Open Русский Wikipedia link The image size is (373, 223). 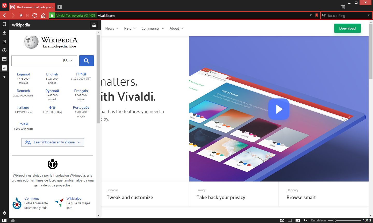coord(52,91)
